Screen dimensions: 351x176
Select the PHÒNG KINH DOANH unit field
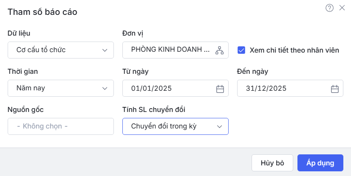point(170,50)
